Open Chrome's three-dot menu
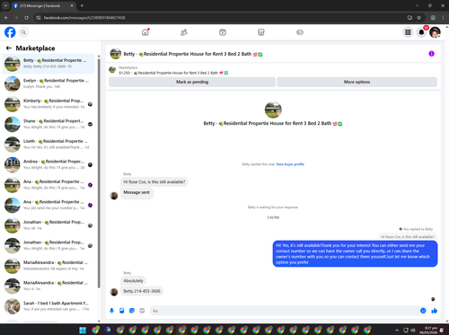The width and height of the screenshot is (449, 335). [x=443, y=18]
